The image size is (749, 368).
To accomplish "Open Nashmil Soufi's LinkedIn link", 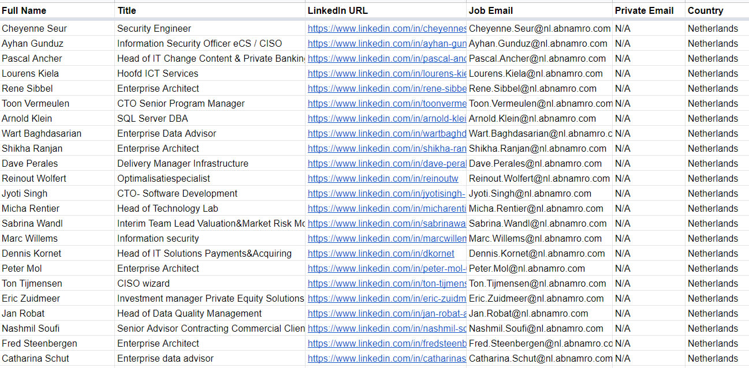I will pyautogui.click(x=387, y=328).
